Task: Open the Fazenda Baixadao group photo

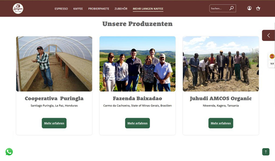Action: pos(137,64)
